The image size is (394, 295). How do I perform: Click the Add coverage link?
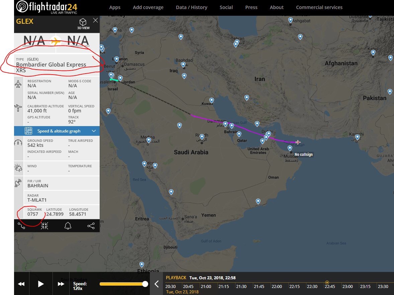click(148, 8)
